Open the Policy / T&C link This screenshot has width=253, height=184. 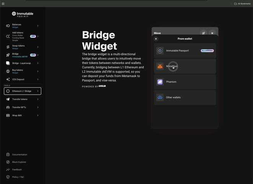[18, 177]
